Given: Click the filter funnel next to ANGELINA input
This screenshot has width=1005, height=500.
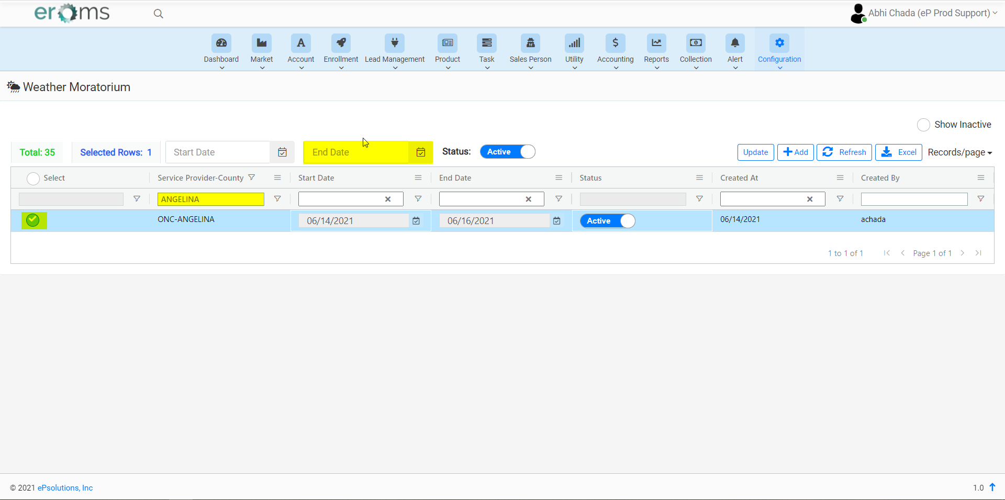Looking at the screenshot, I should click(277, 199).
